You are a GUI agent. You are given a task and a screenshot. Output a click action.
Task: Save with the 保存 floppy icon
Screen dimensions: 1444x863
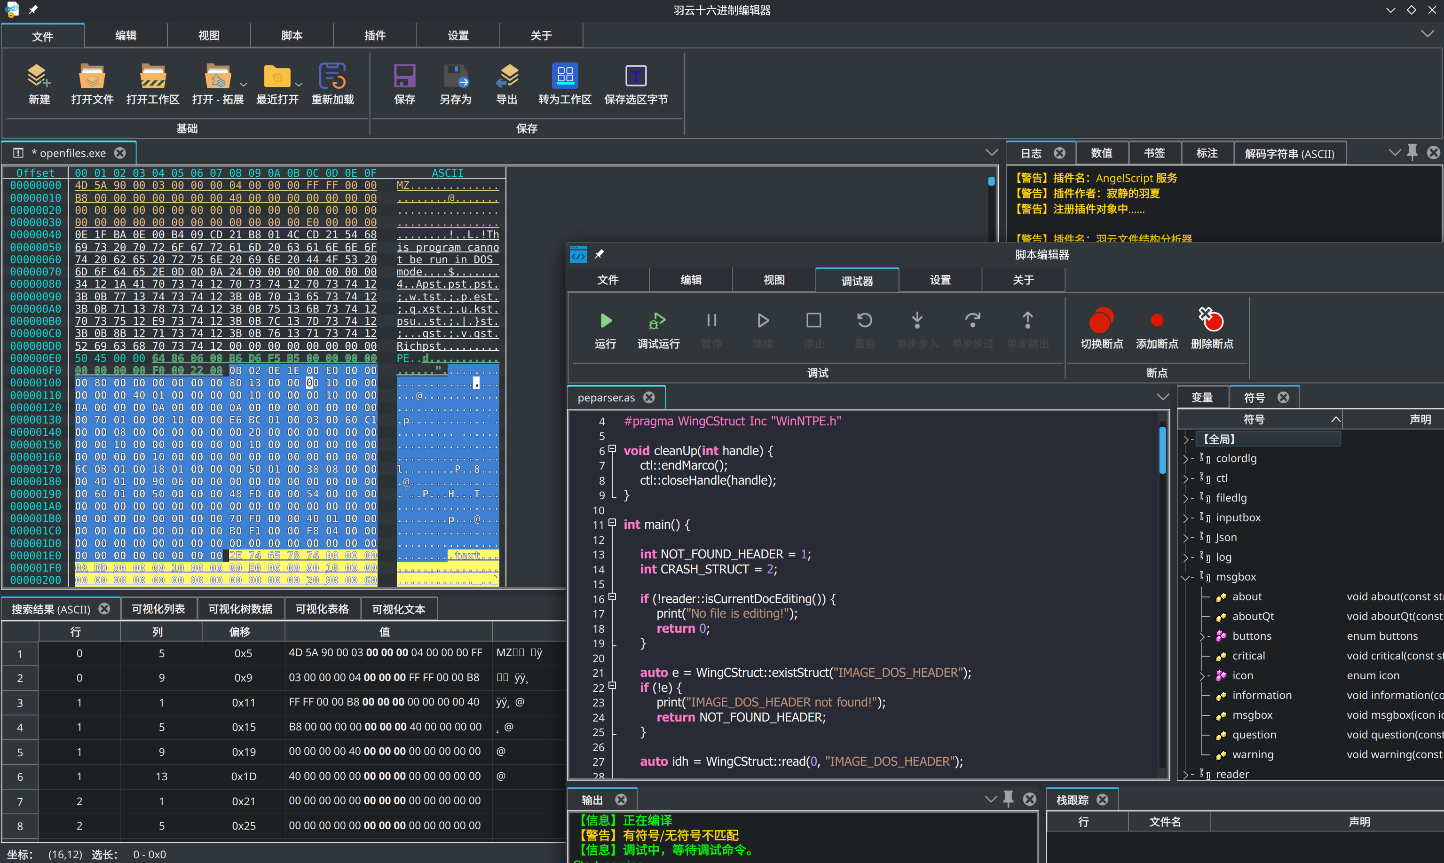(x=404, y=76)
